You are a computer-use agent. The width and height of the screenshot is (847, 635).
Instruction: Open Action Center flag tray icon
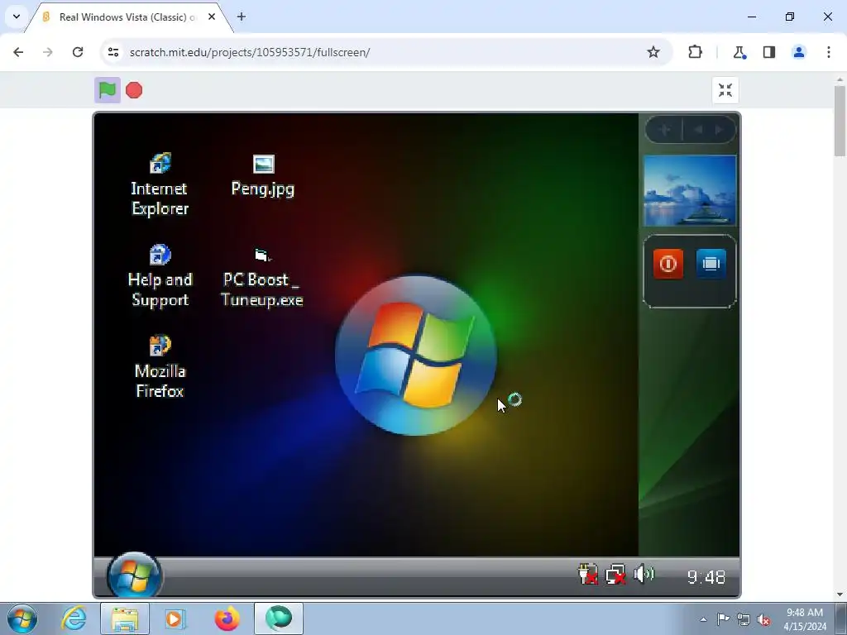[723, 619]
